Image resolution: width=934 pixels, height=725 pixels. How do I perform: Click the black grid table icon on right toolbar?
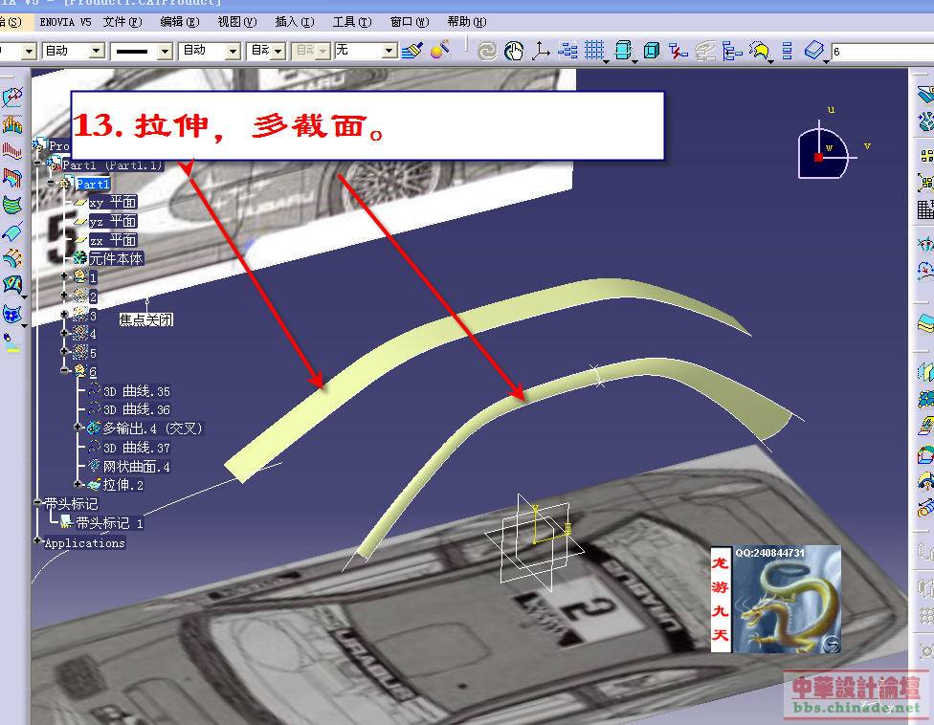click(x=925, y=209)
